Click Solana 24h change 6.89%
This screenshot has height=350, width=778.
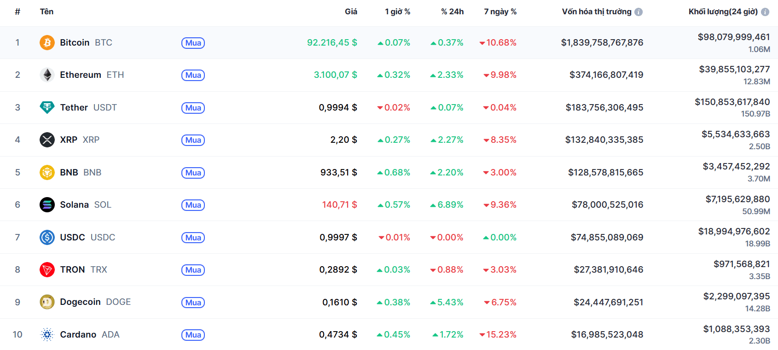[447, 204]
